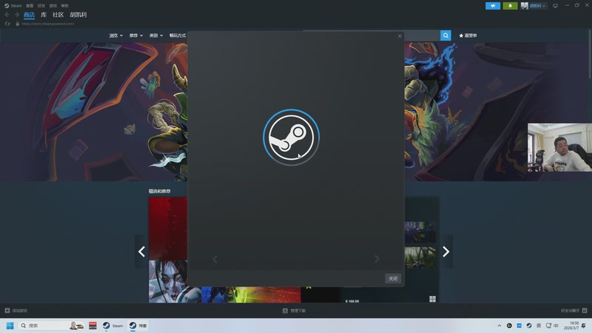Click the Windows taskbar search box

click(51, 326)
